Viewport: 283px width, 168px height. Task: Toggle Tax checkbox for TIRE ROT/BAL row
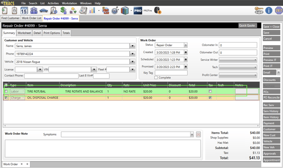[210, 91]
